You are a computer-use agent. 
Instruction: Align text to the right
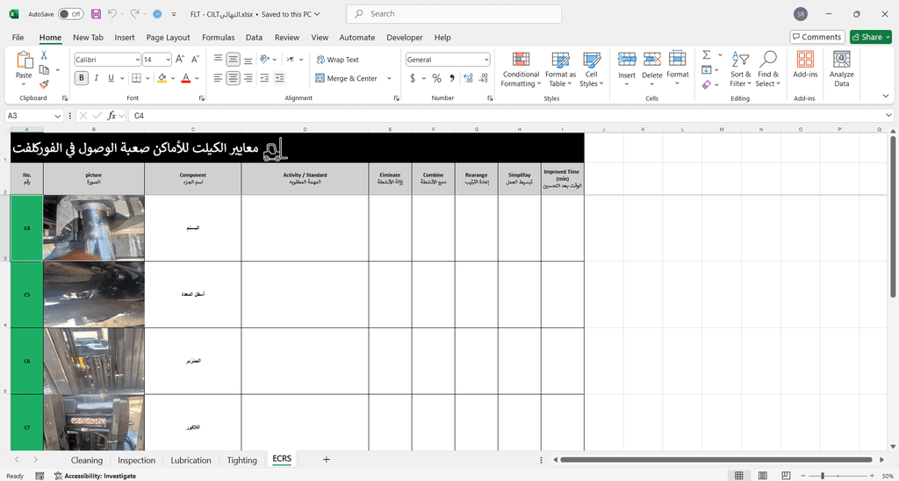click(x=248, y=78)
